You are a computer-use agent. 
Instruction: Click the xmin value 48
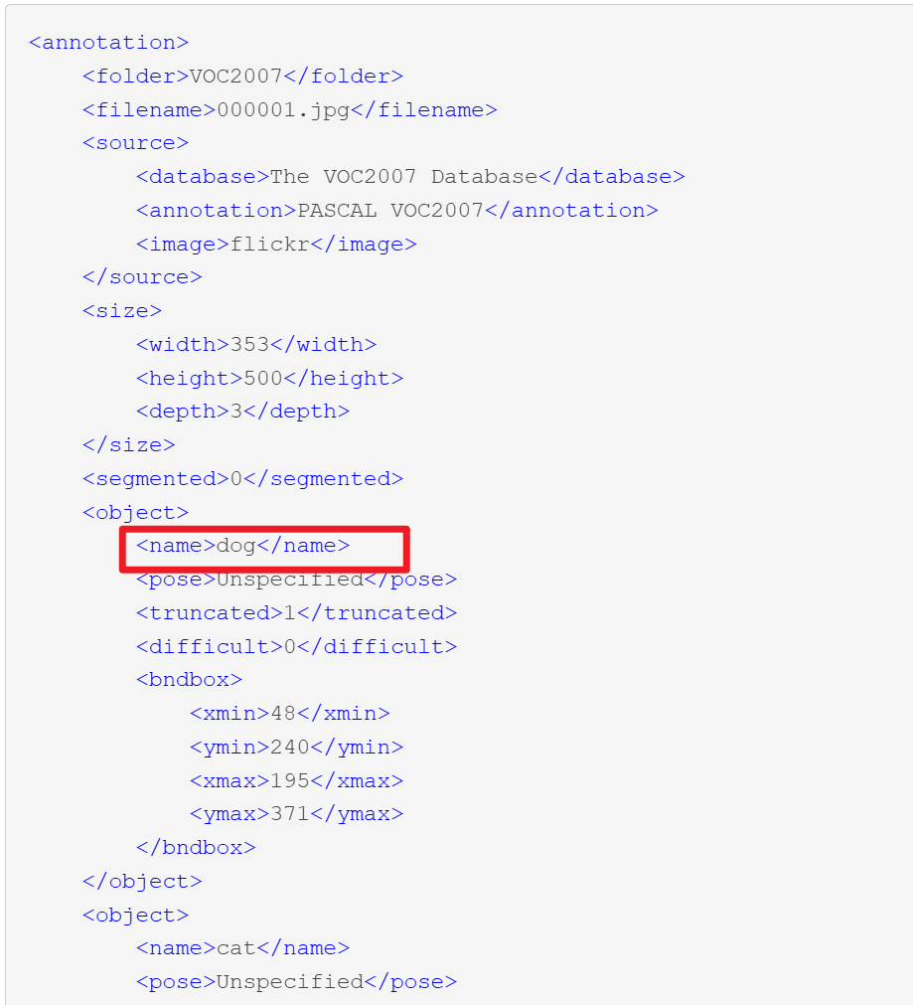tap(283, 714)
